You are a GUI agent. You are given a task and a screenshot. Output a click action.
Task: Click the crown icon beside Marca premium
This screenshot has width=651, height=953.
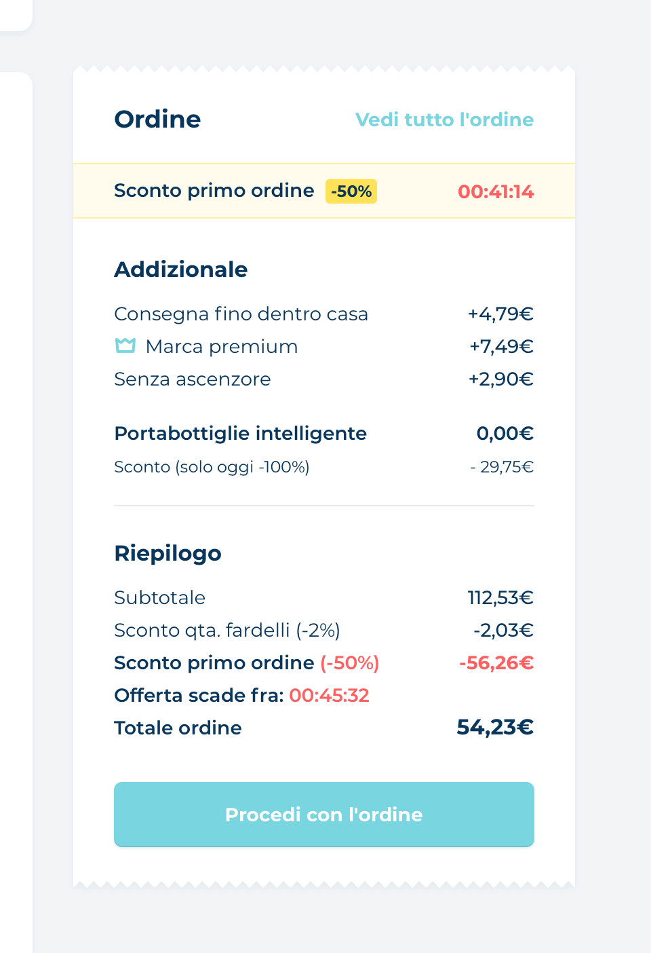click(x=125, y=345)
